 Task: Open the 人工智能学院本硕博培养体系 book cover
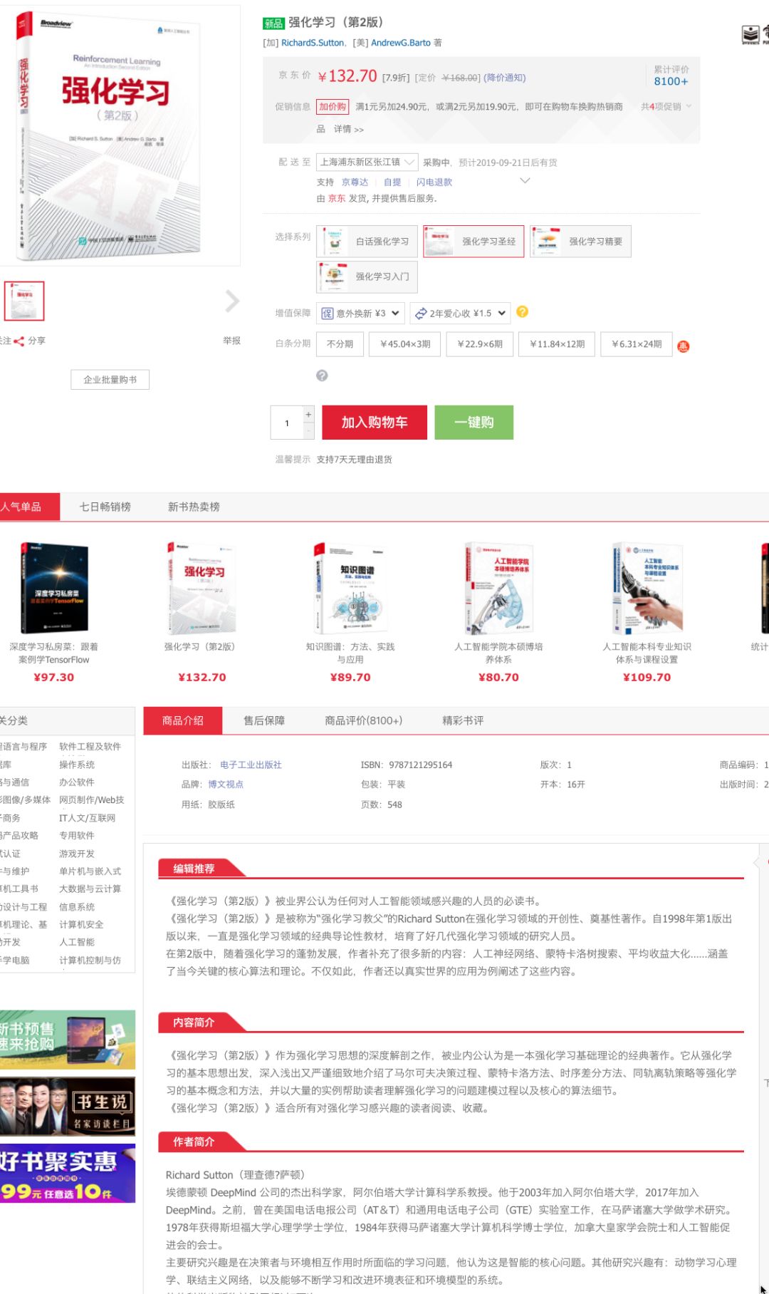pos(499,589)
